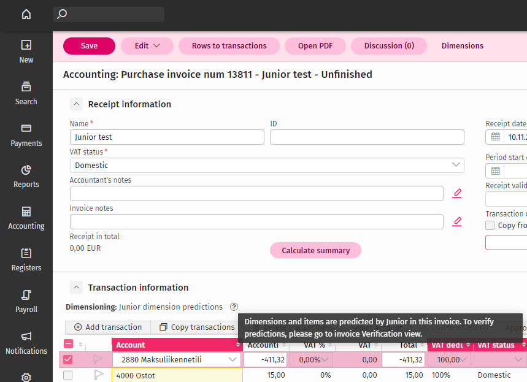Uncheck the 2880 Maksuliikennetili row checkbox
The height and width of the screenshot is (382, 527).
[68, 360]
